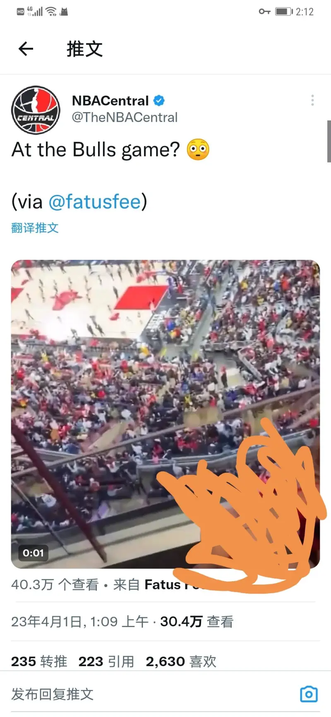Viewport: 331px width, 717px height.
Task: Open the NBACentral profile avatar
Action: (x=36, y=110)
